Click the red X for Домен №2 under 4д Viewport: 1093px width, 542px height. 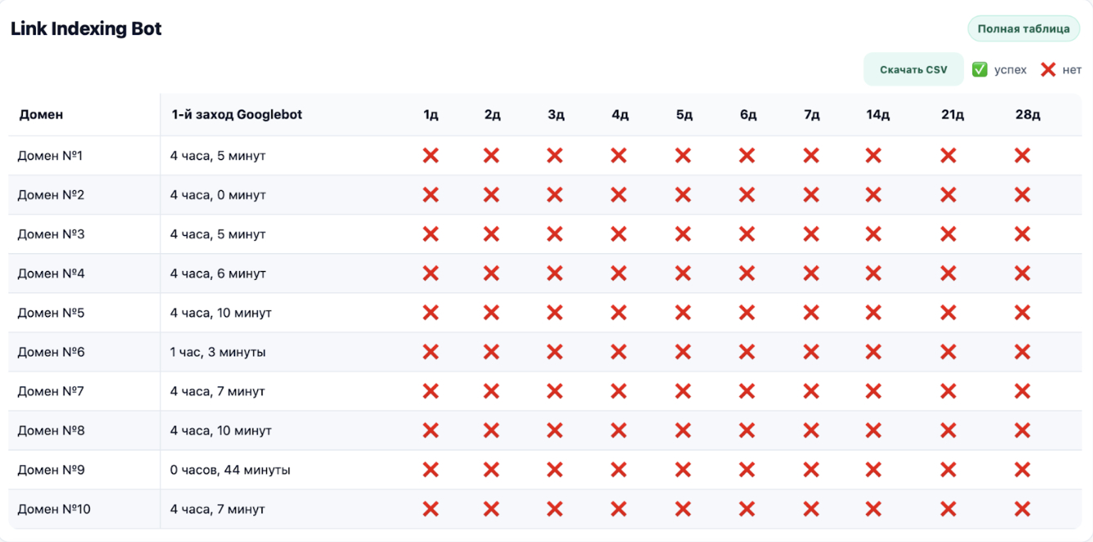click(x=618, y=194)
